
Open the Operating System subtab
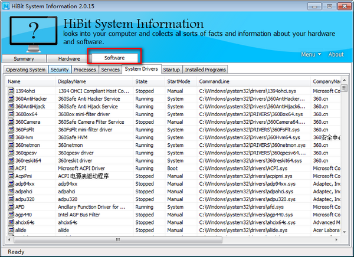25,70
